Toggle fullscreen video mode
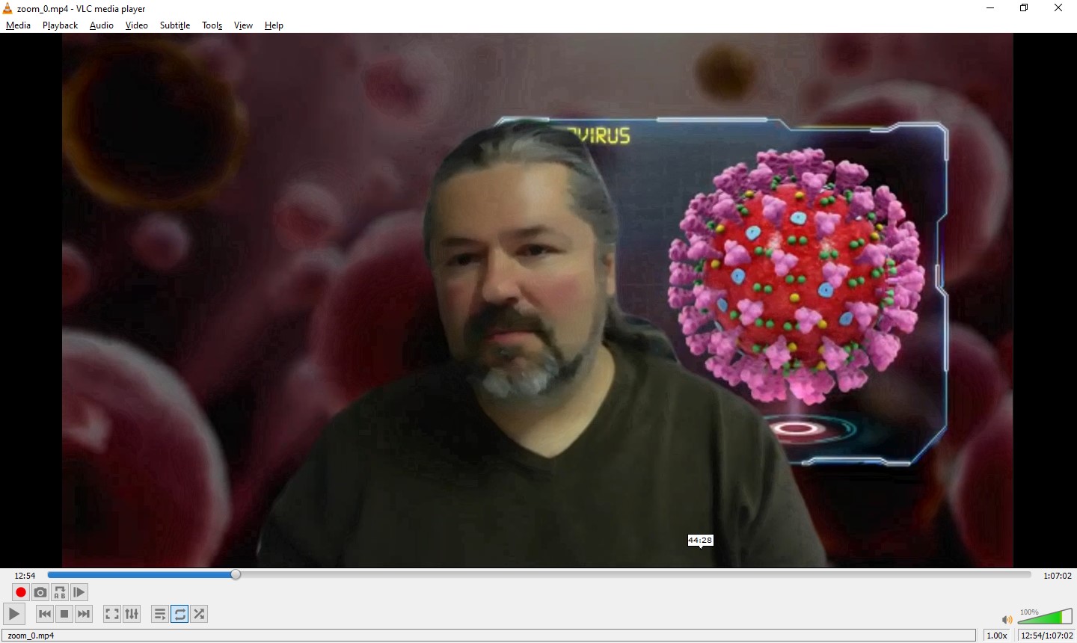This screenshot has height=643, width=1077. pyautogui.click(x=112, y=615)
